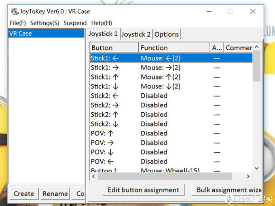275x206 pixels.
Task: Select the Stick2: ↑ row
Action: coord(171,115)
